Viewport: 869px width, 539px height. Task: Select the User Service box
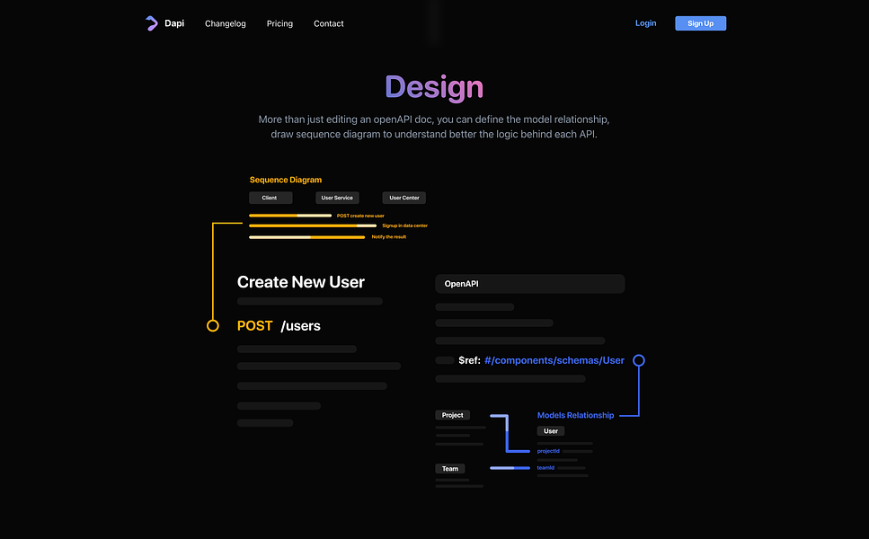(x=337, y=198)
